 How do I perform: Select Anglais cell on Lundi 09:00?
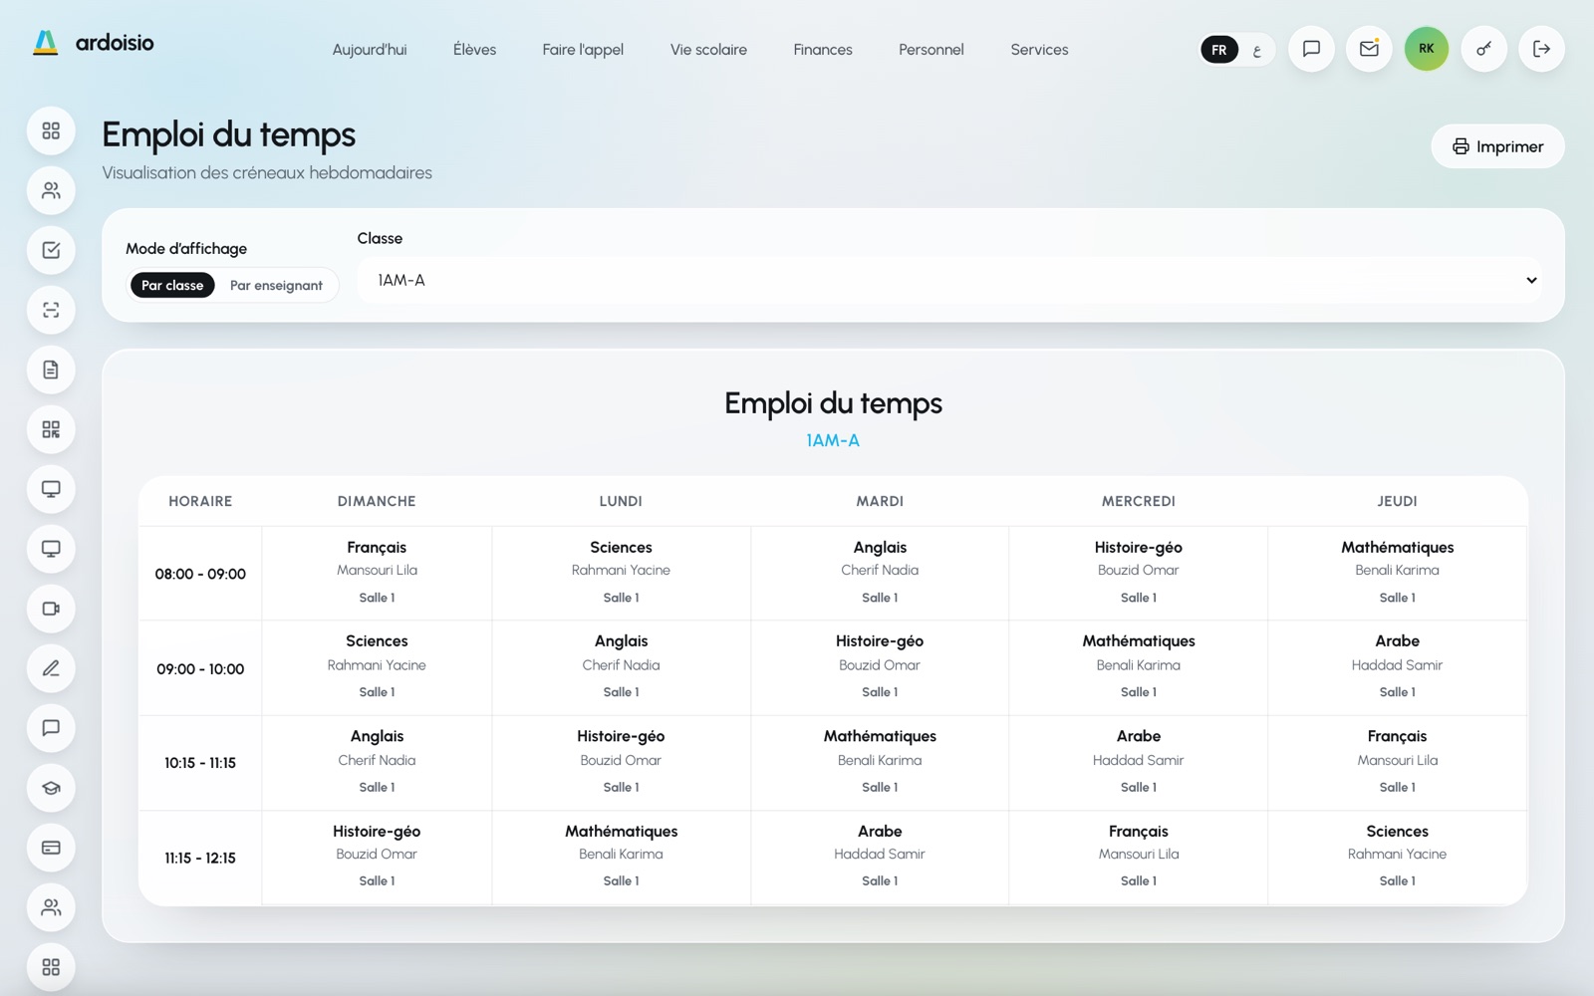click(621, 667)
